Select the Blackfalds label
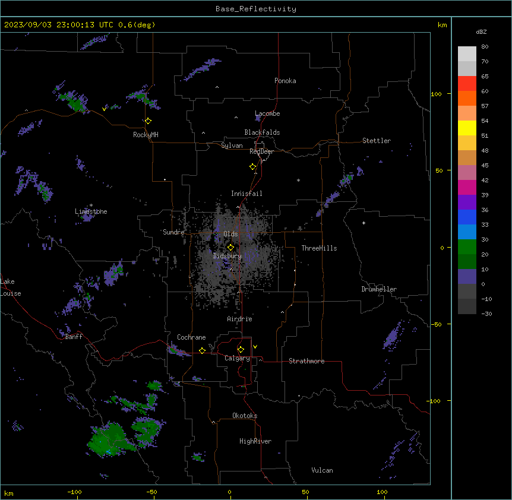Viewport: 512px width, 500px height. 262,132
